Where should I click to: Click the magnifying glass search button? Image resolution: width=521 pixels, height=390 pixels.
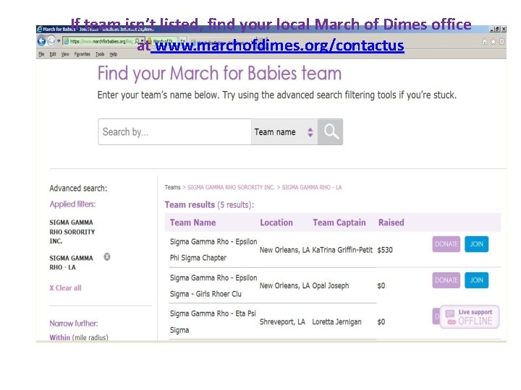pos(331,131)
